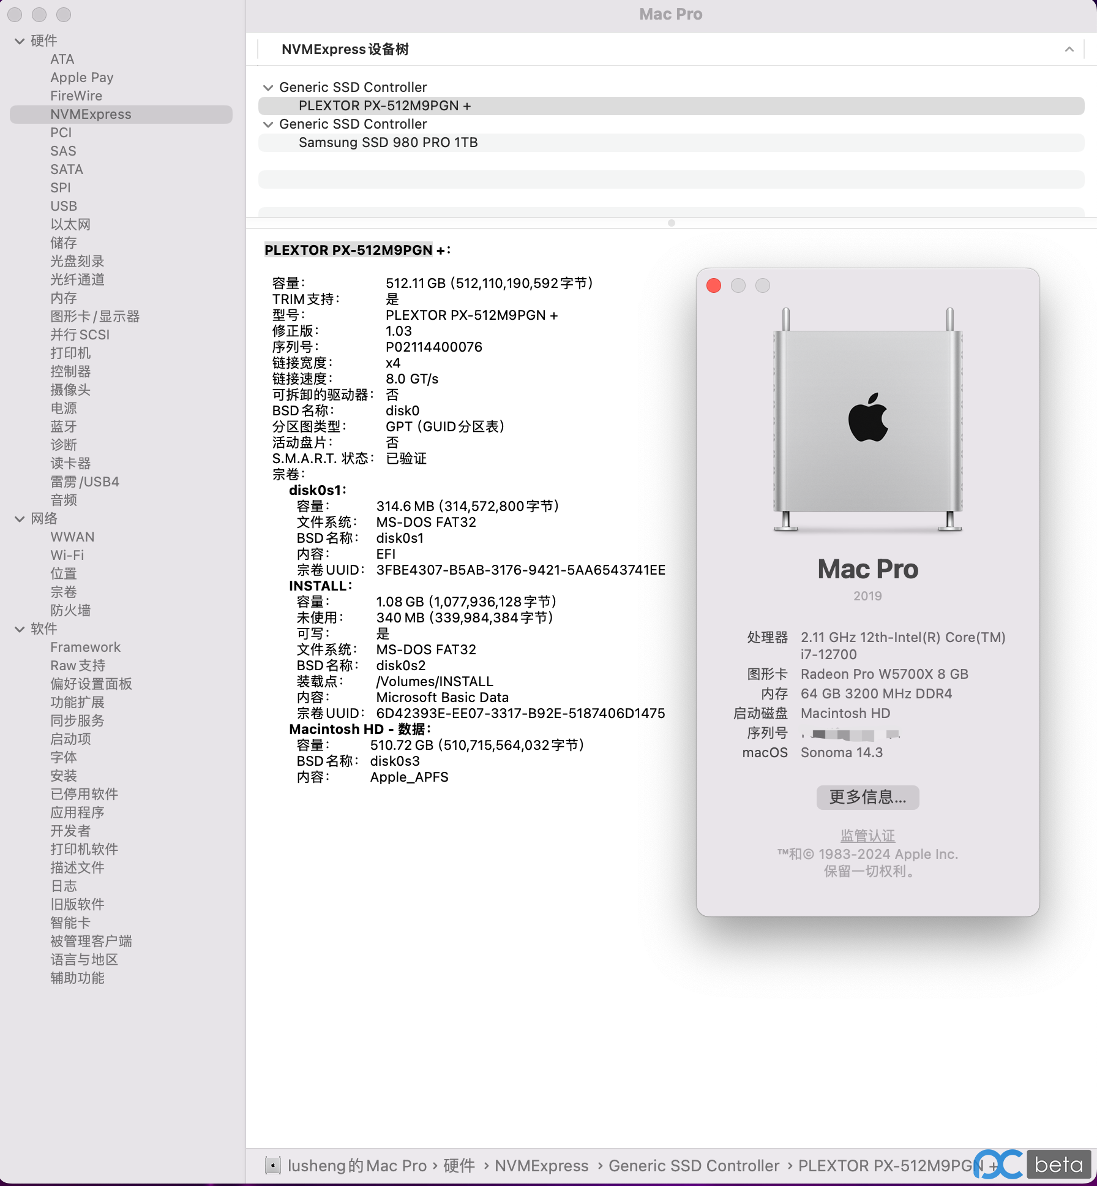Click the serial number P02114400076

coord(434,347)
